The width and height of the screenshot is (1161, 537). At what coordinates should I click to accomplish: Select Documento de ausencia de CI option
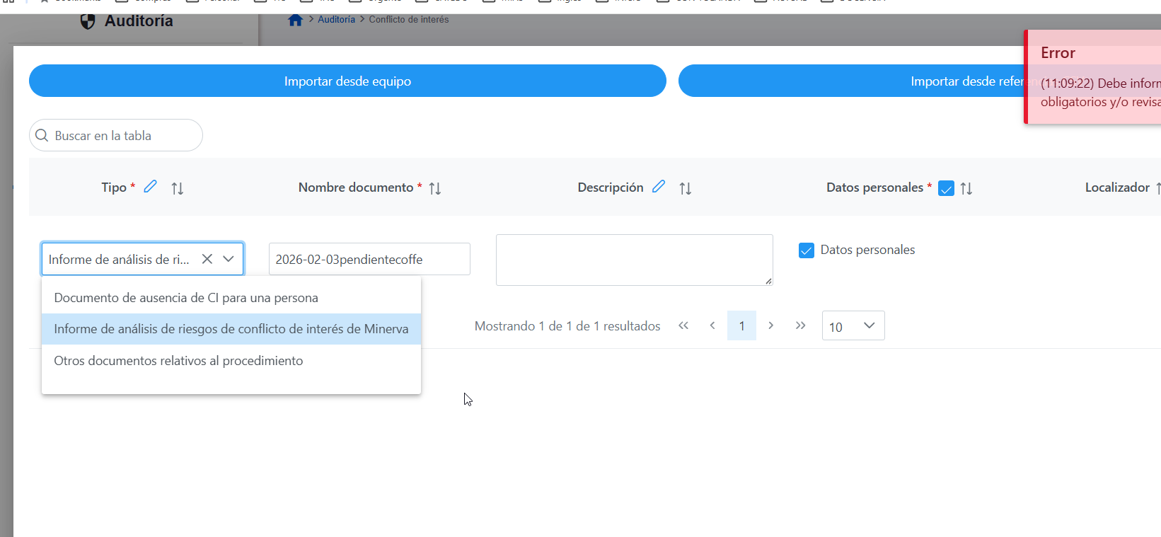tap(231, 298)
